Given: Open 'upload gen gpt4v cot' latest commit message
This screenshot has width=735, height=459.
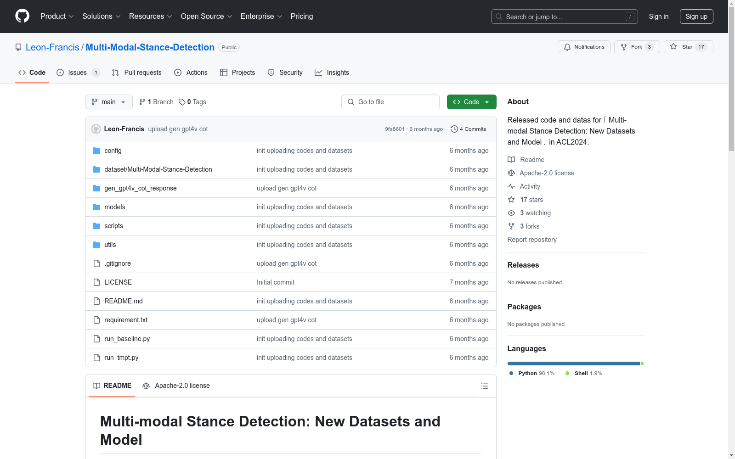Looking at the screenshot, I should [178, 129].
